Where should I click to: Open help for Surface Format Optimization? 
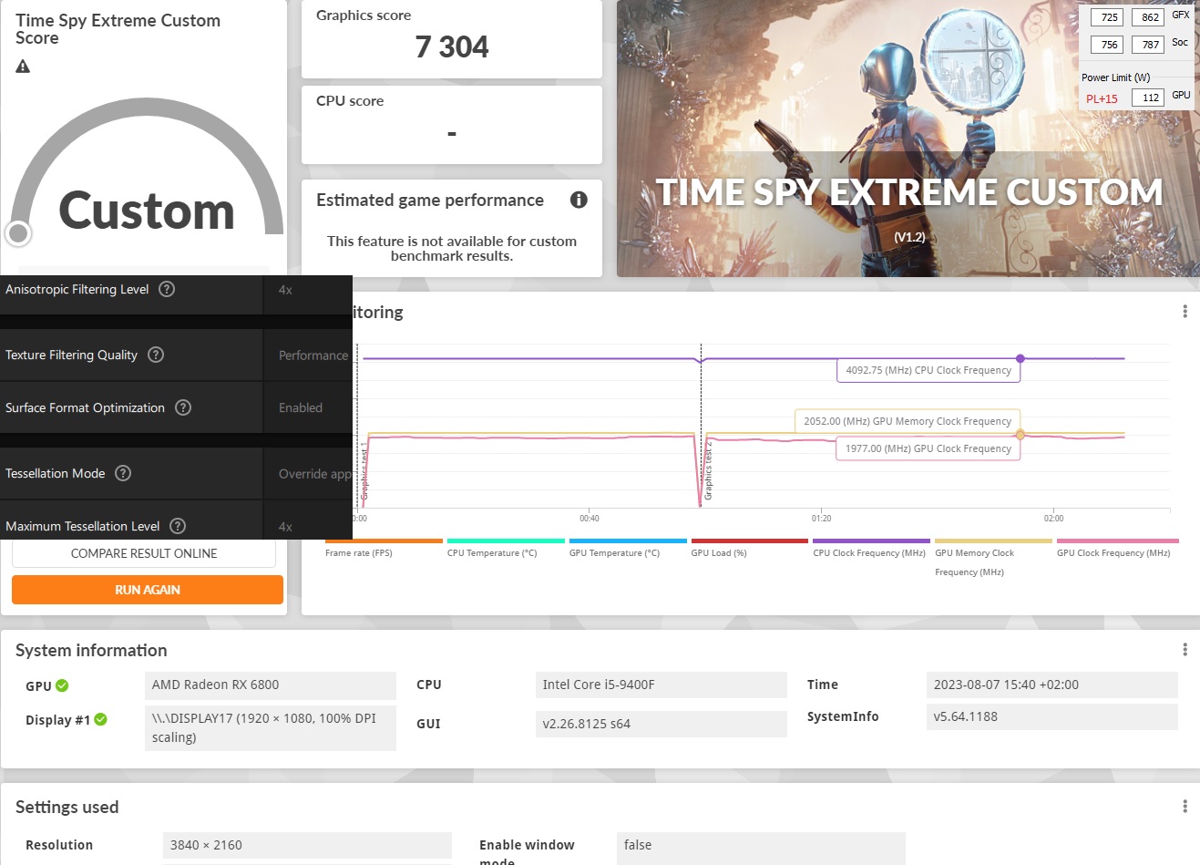183,407
